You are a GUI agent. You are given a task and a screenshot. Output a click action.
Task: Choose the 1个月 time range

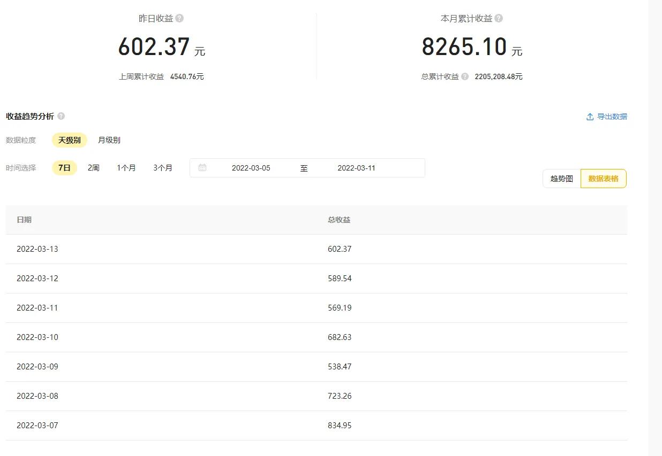tap(126, 168)
